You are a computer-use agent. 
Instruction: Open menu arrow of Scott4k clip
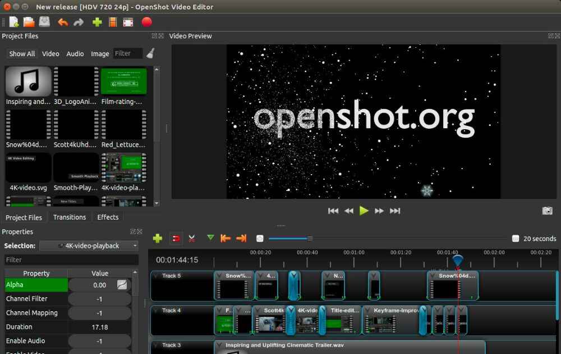coord(257,310)
